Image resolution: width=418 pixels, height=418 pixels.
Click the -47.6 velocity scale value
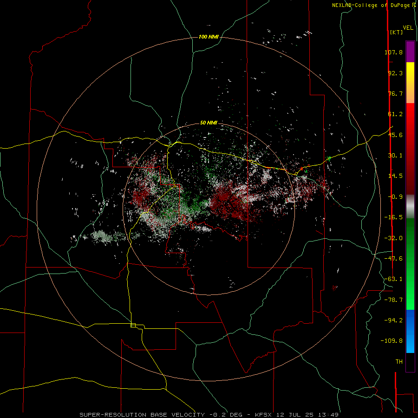[x=393, y=259]
